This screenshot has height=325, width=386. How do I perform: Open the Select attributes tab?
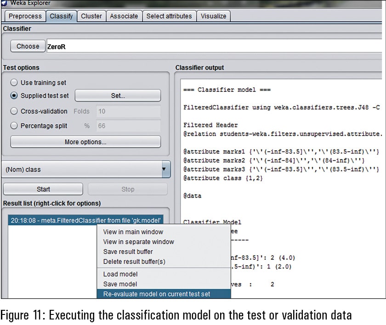click(x=169, y=16)
